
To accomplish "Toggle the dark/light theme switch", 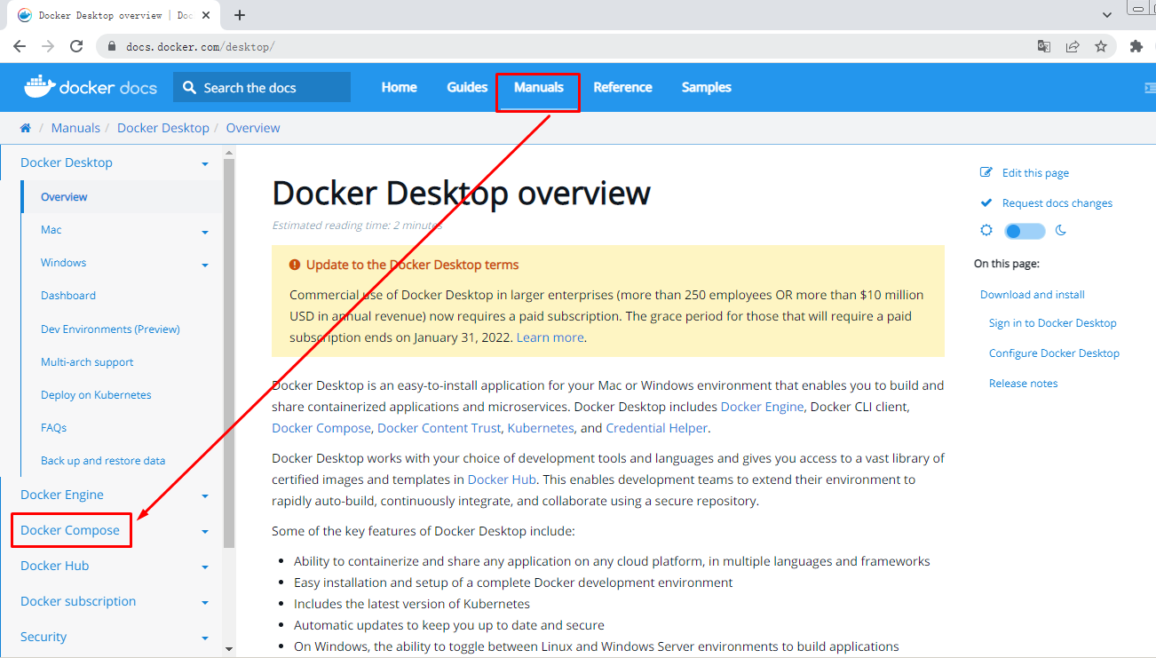I will (x=1024, y=231).
